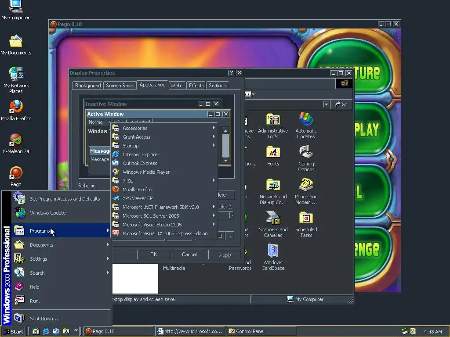Image resolution: width=450 pixels, height=337 pixels.
Task: Click system tray clock
Action: 433,332
